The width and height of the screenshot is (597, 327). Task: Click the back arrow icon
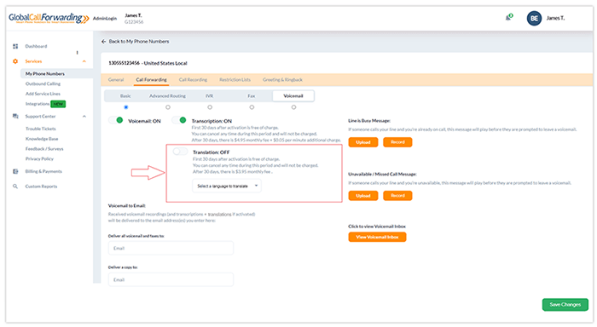103,42
